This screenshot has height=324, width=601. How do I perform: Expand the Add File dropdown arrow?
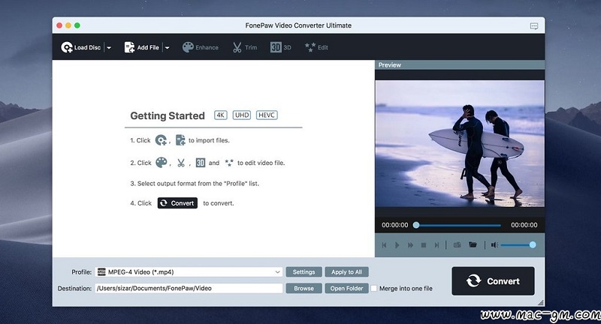pos(167,48)
